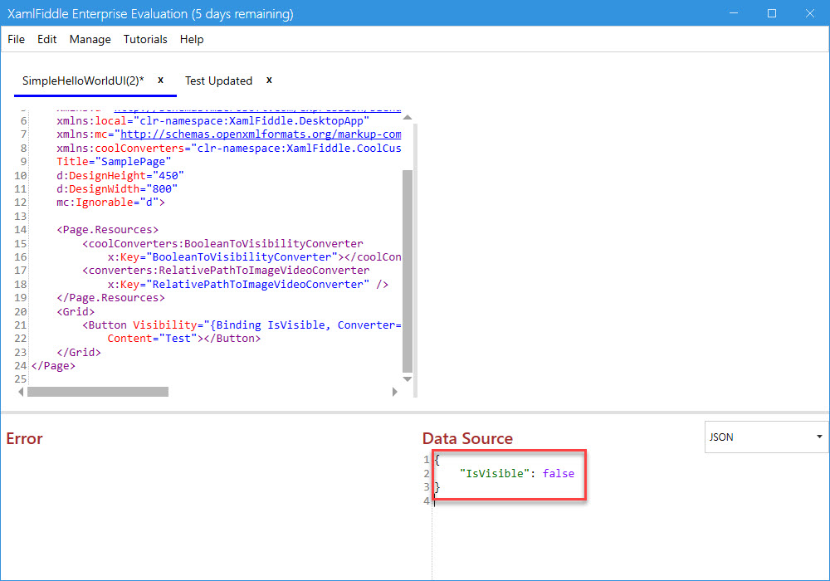
Task: Click the closing </Page.Resources> tag
Action: [110, 298]
